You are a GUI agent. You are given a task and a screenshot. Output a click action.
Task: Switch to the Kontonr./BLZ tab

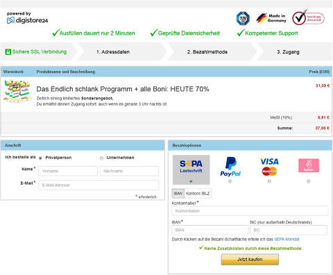point(198,193)
